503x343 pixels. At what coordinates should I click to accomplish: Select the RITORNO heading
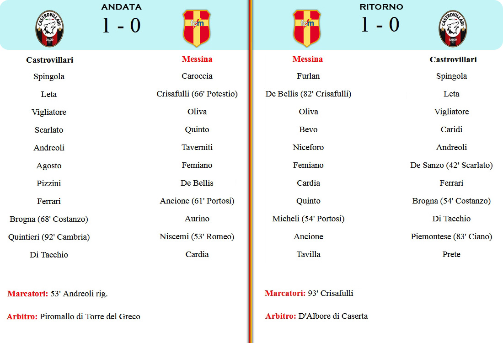tap(381, 7)
